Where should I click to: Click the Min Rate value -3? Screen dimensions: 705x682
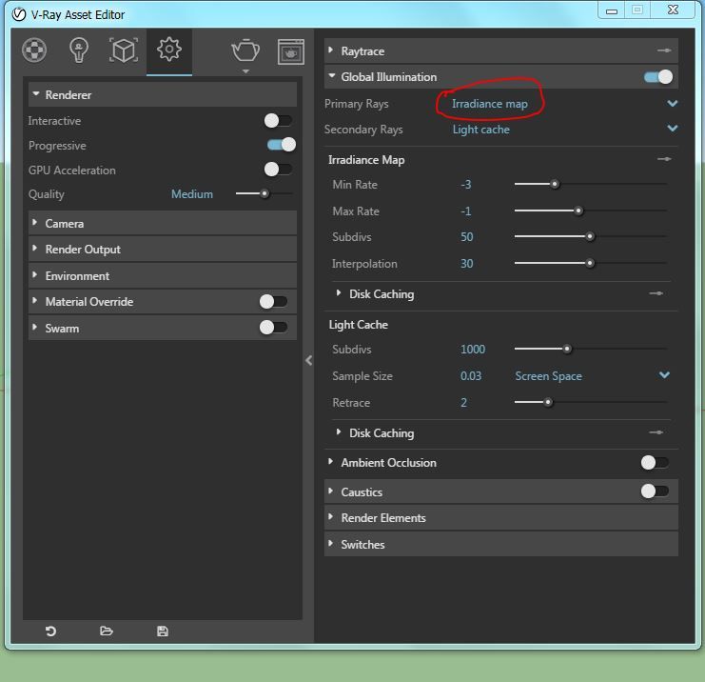coord(466,185)
